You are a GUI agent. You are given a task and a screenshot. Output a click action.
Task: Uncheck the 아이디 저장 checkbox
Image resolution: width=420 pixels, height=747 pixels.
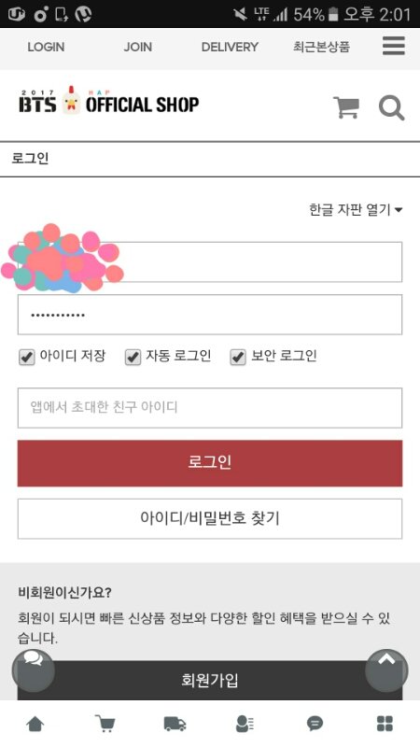coord(27,357)
